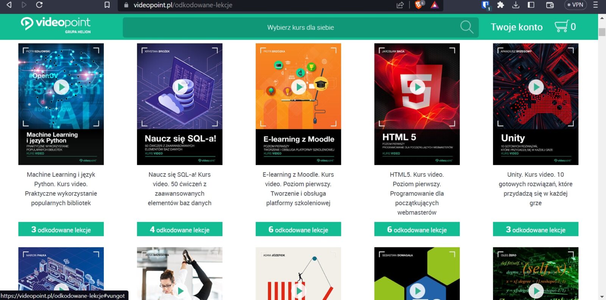Toggle the browser sidebar panel
606x300 pixels.
point(531,5)
